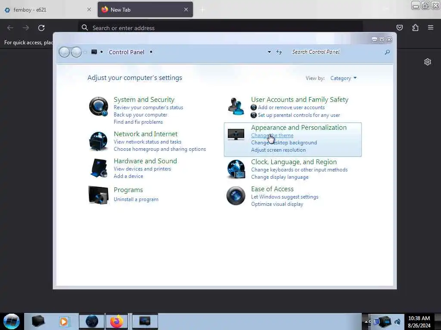This screenshot has width=441, height=330.
Task: Click Choose homegroup and sharing options
Action: [160, 149]
